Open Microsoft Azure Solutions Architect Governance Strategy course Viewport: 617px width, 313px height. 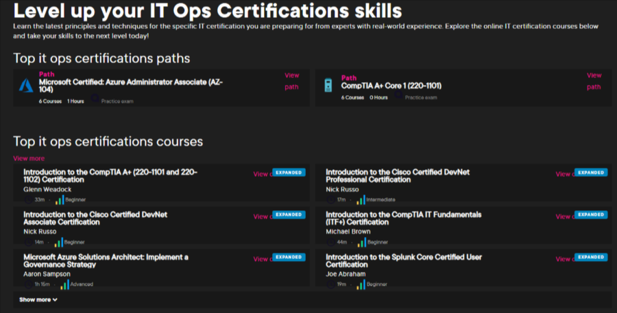106,261
